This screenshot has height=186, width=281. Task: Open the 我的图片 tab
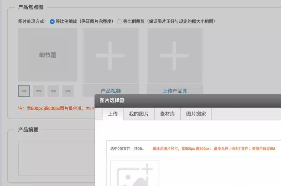pyautogui.click(x=139, y=114)
